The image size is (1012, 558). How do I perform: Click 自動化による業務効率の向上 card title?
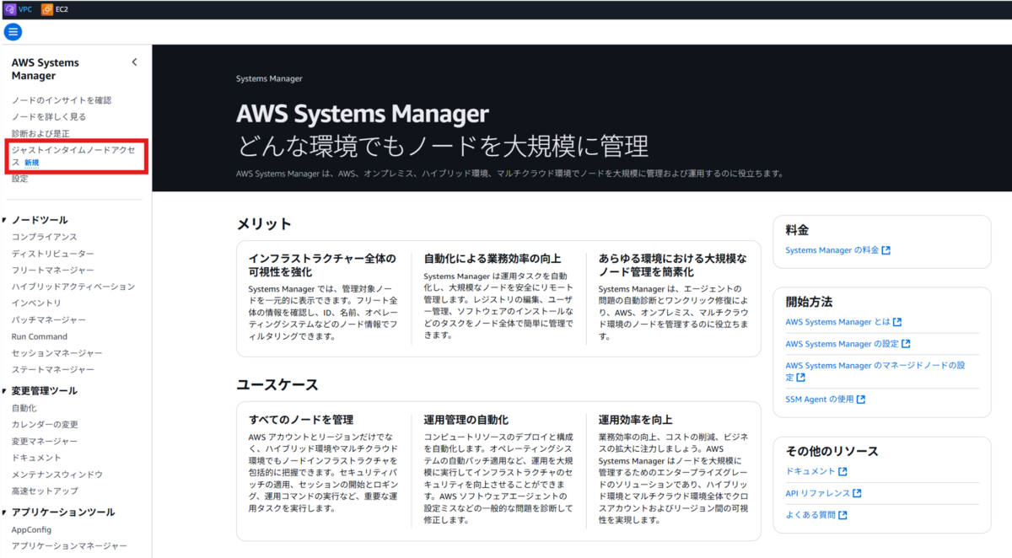point(493,259)
